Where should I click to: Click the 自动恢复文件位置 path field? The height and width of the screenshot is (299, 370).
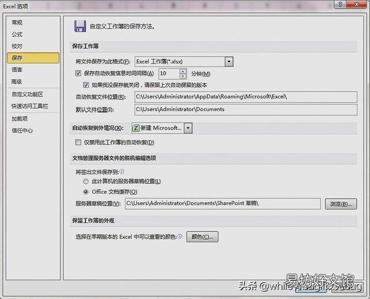pyautogui.click(x=246, y=97)
